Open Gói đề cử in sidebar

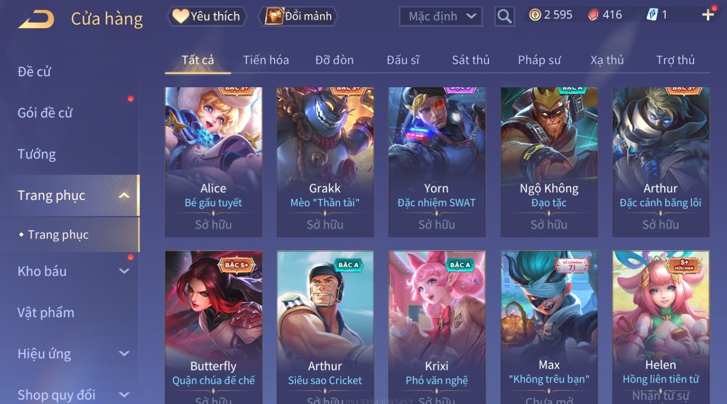(x=45, y=113)
